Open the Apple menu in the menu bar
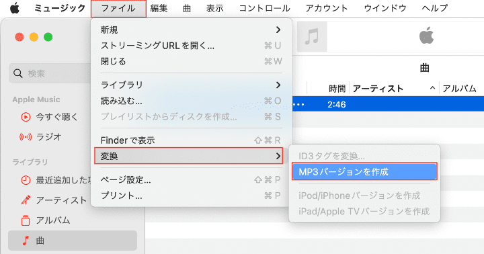484x254 pixels. (x=14, y=8)
